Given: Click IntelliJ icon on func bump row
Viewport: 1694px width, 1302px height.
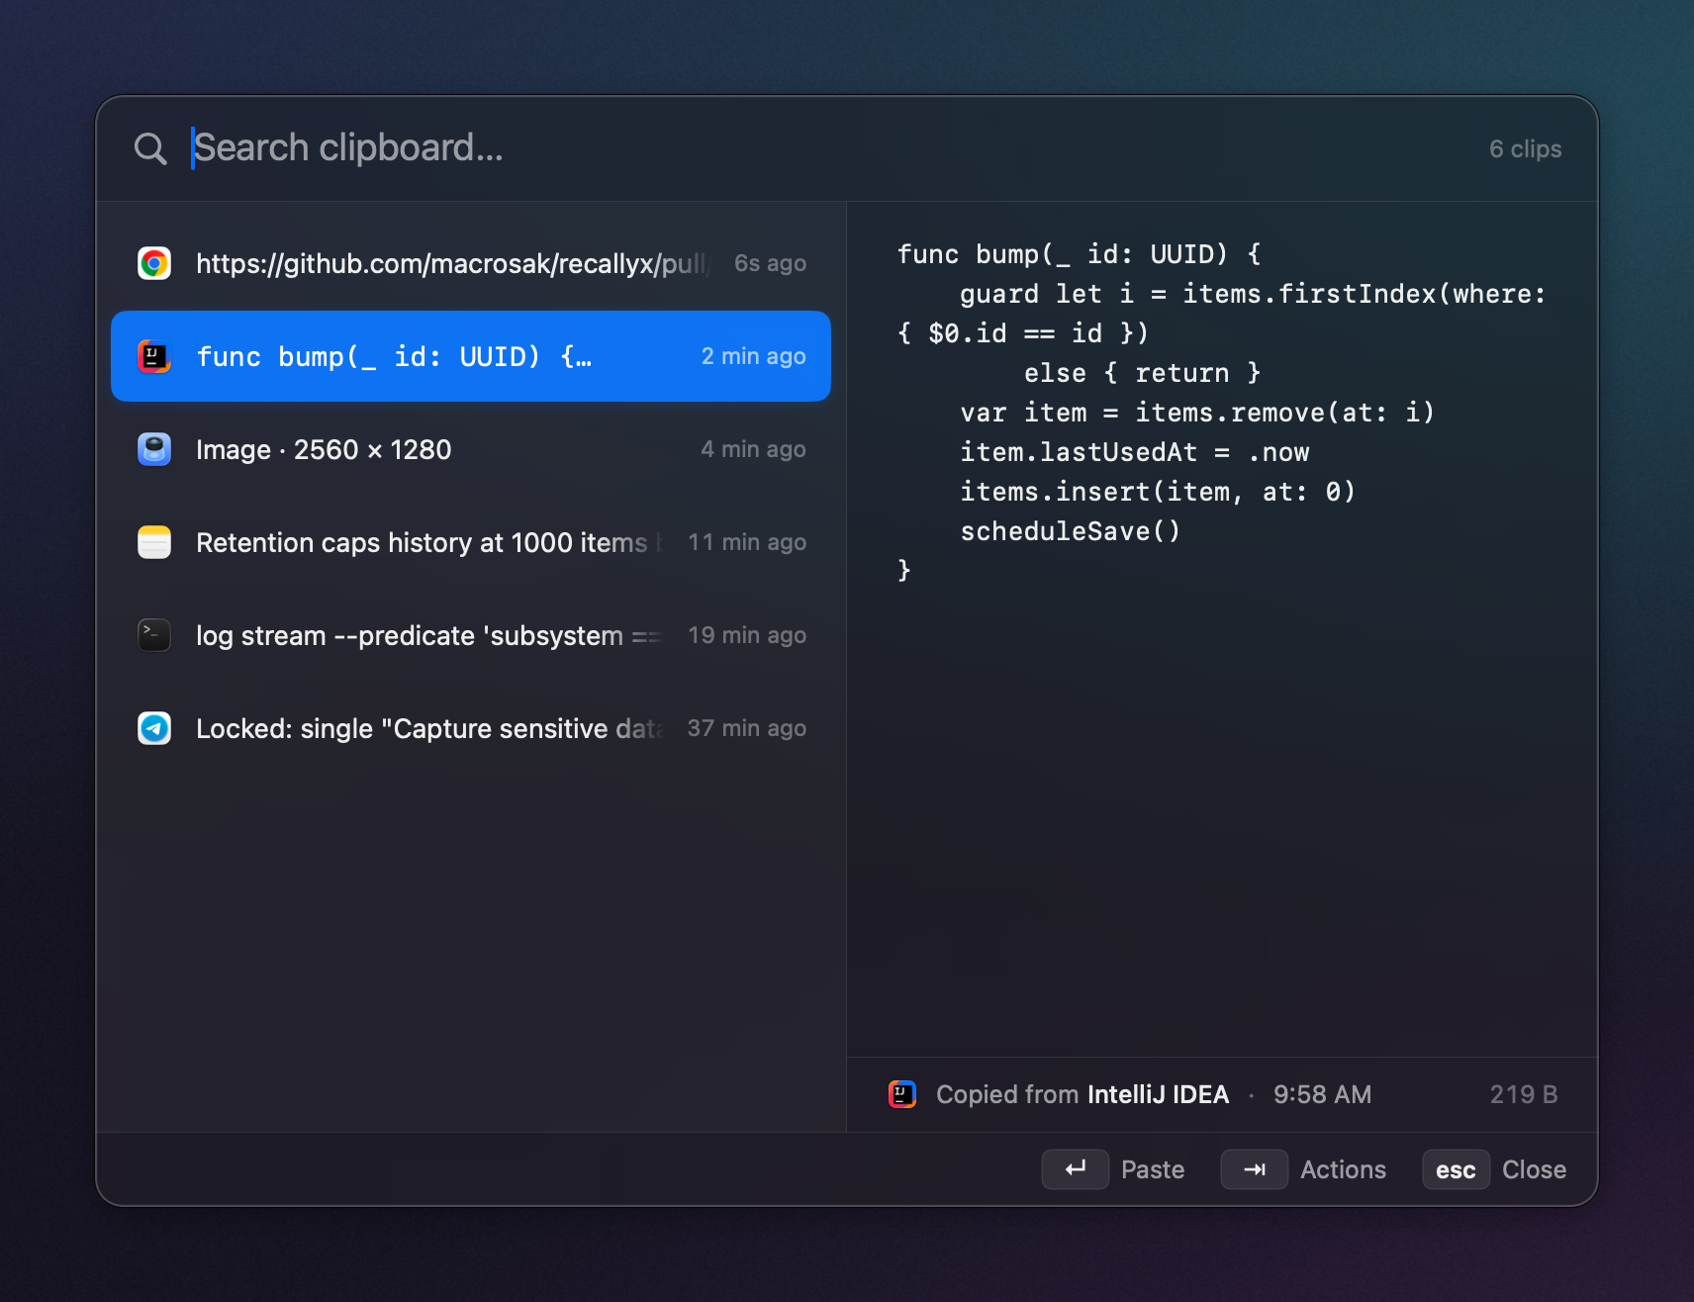Looking at the screenshot, I should point(154,356).
